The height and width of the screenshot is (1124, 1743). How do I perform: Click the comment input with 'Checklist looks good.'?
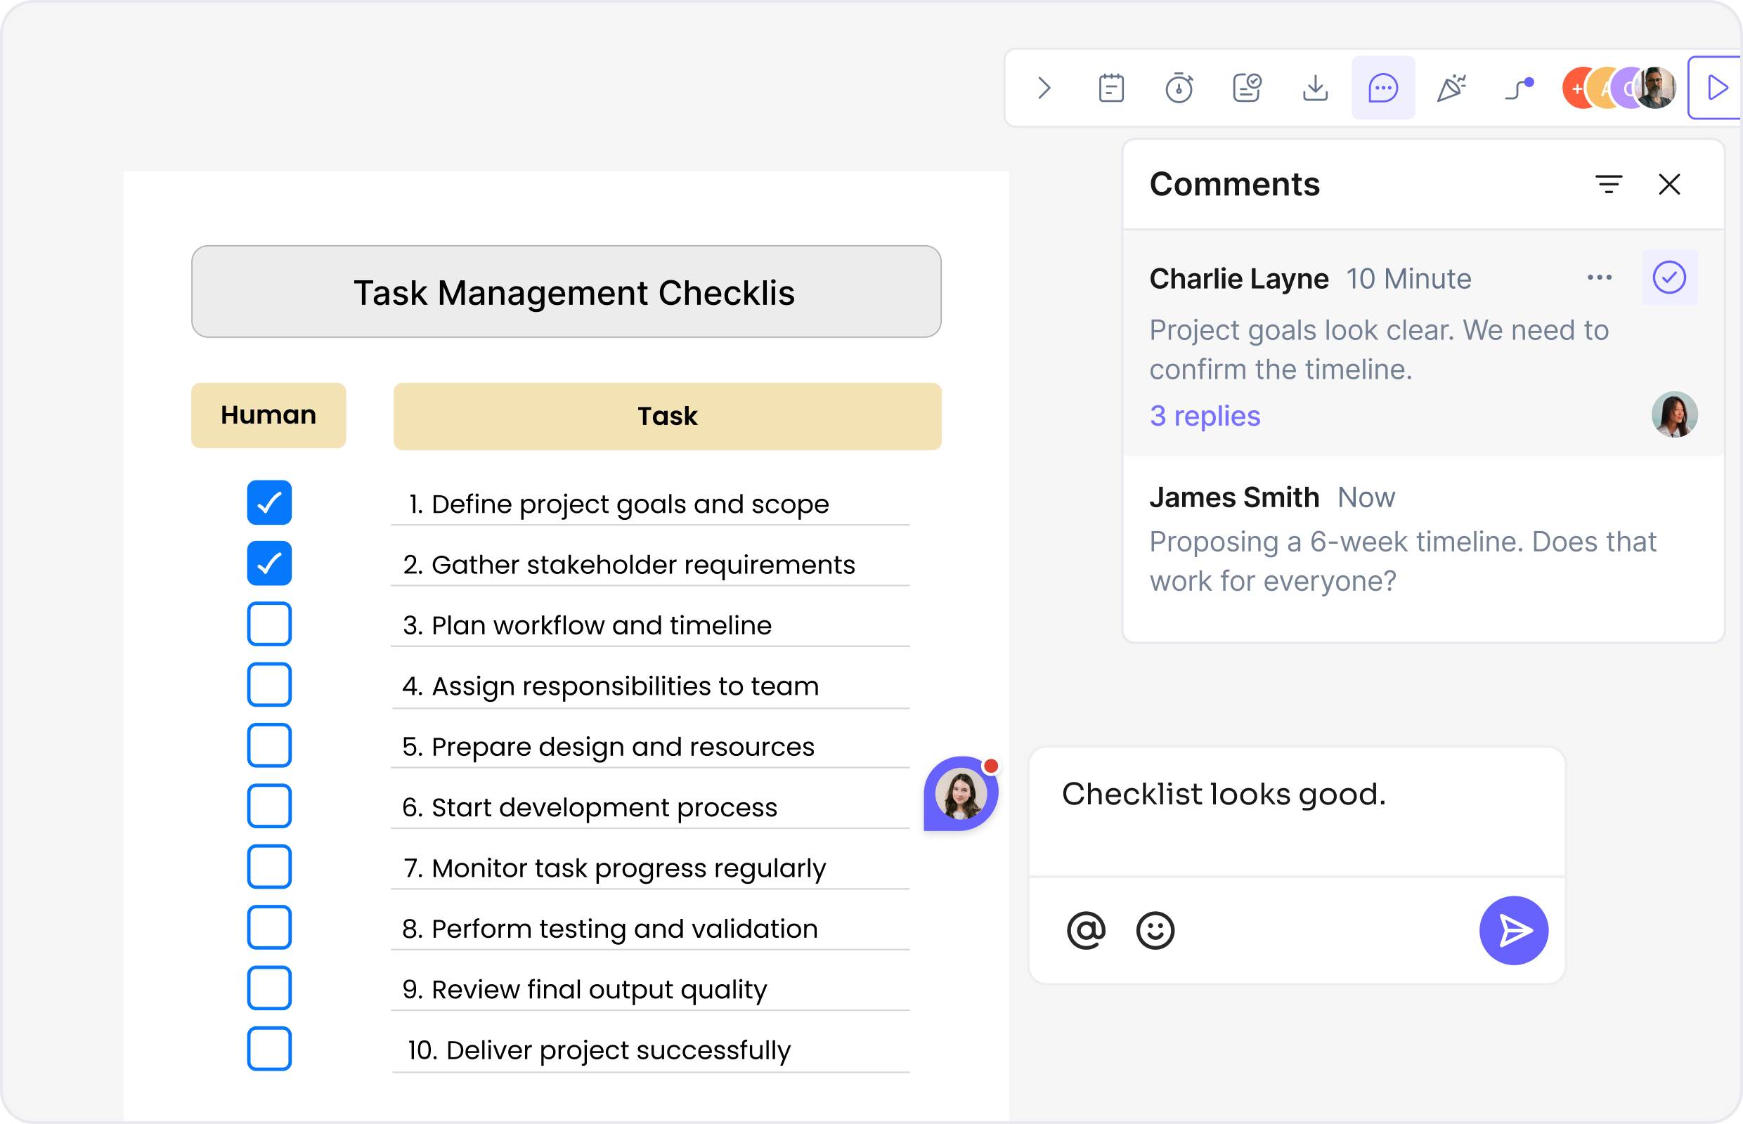(x=1295, y=811)
